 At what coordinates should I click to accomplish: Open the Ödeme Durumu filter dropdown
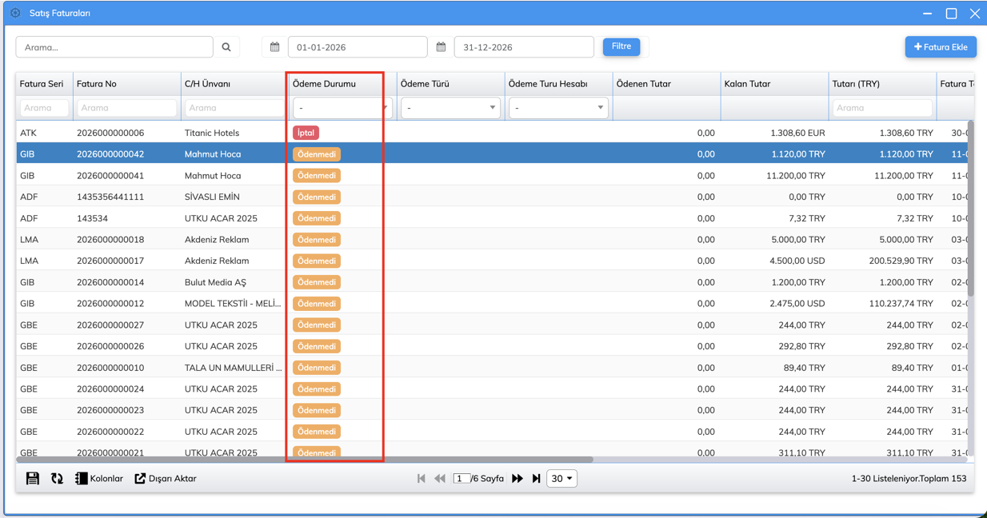342,108
